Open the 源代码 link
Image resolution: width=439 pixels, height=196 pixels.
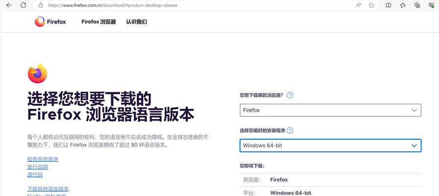click(35, 175)
